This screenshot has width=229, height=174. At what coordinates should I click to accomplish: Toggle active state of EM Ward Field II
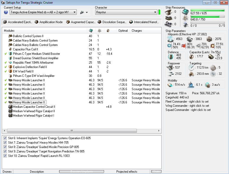[5, 71]
